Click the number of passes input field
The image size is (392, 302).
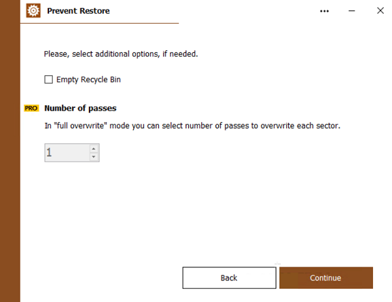click(x=67, y=153)
